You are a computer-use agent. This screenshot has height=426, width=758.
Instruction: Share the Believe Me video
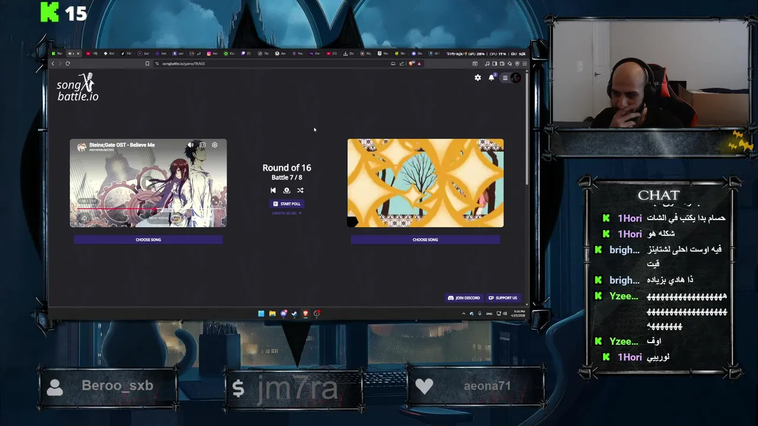[84, 218]
